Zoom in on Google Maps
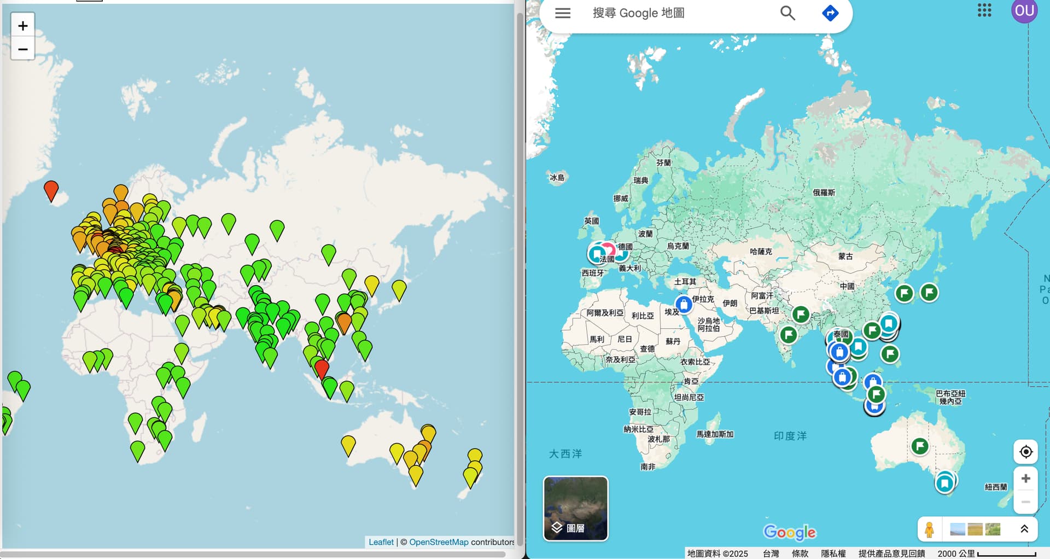 point(1026,479)
